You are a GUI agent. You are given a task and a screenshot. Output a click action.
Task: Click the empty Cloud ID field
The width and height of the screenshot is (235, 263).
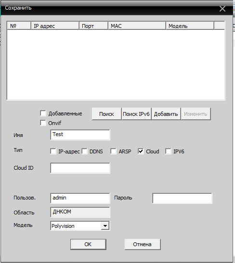80,168
